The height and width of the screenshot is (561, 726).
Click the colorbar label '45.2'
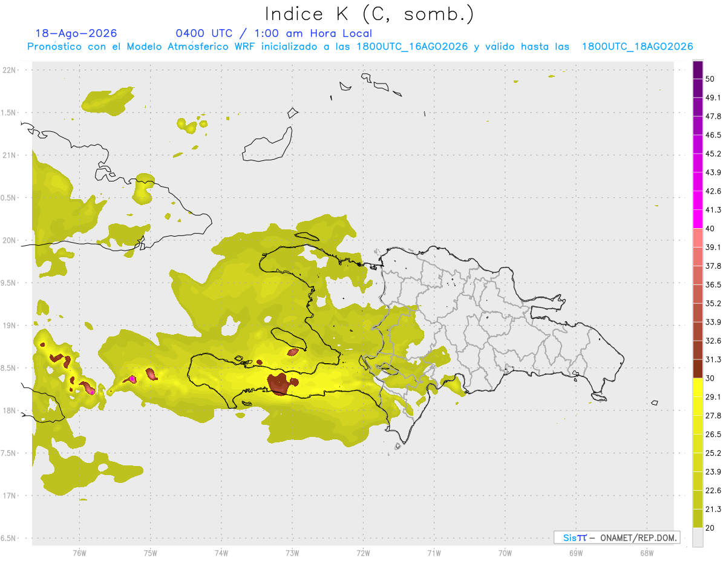(x=713, y=154)
